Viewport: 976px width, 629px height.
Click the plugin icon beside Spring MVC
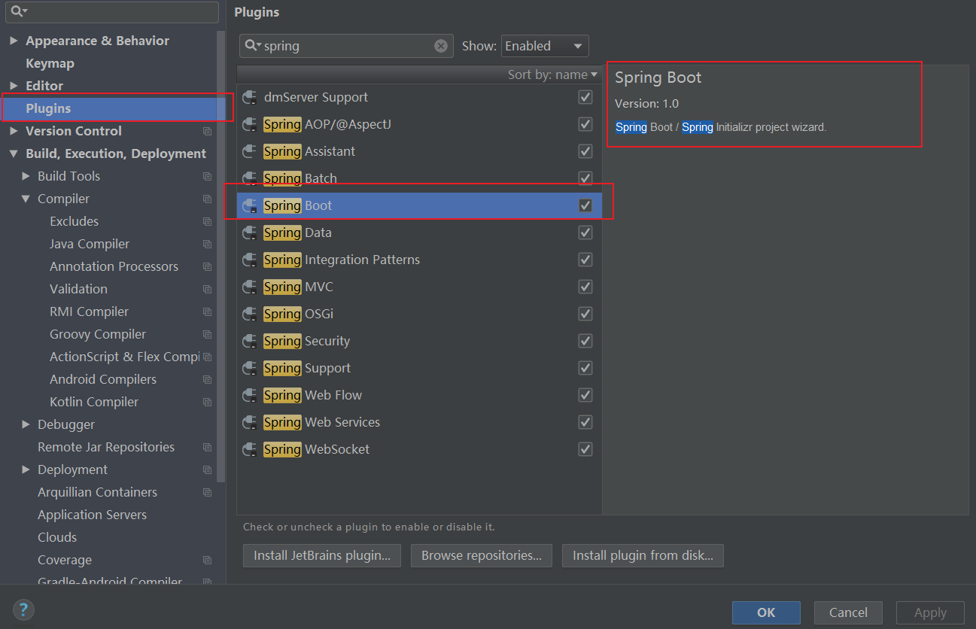click(x=250, y=287)
